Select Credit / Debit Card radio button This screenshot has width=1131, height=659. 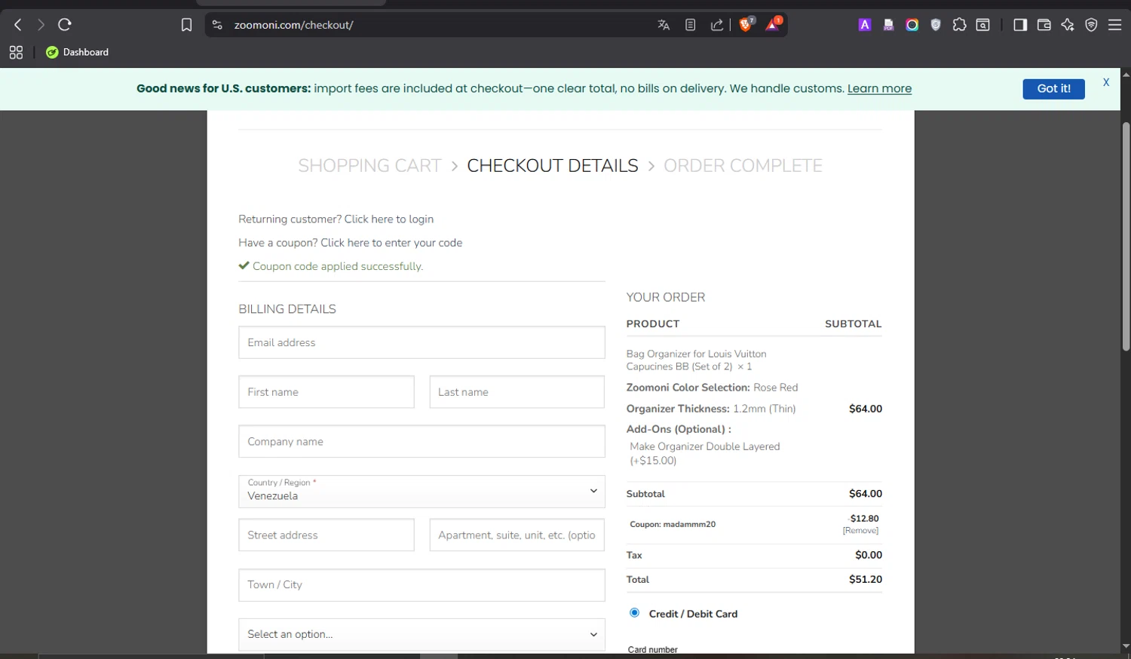[634, 613]
